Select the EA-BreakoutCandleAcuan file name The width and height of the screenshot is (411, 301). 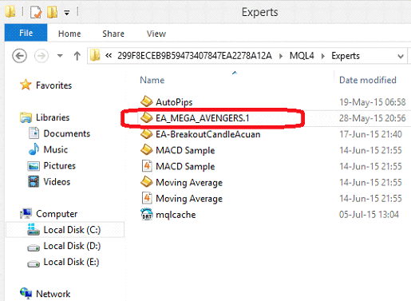click(208, 134)
